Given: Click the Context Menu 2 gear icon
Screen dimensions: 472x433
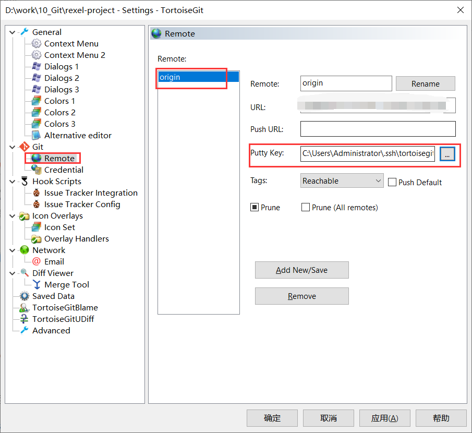Looking at the screenshot, I should (37, 55).
